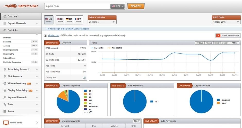
Task: Expand the PLA Research section arrow
Action: [37, 77]
